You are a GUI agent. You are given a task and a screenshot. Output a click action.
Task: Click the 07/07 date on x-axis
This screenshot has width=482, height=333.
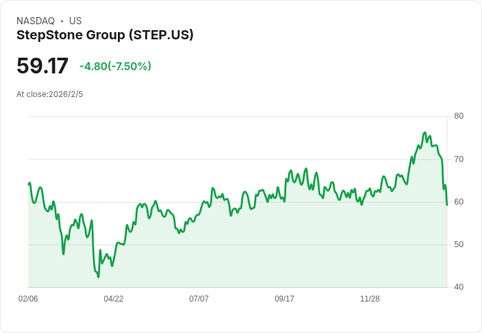[199, 299]
